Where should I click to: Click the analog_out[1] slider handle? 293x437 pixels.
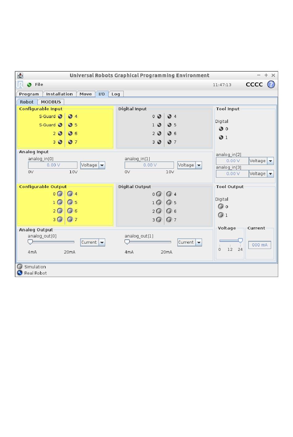tap(127, 242)
